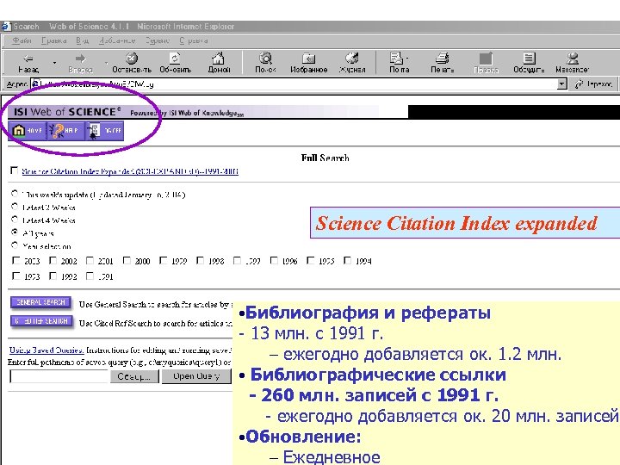The width and height of the screenshot is (620, 465).
Task: Check the 1994 year checkbox
Action: [x=347, y=260]
